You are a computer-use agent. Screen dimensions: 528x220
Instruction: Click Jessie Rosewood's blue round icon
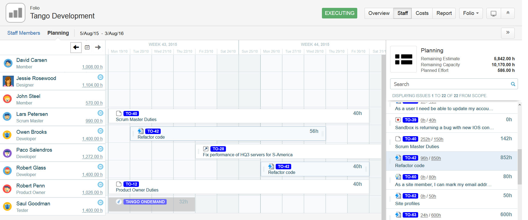click(100, 77)
